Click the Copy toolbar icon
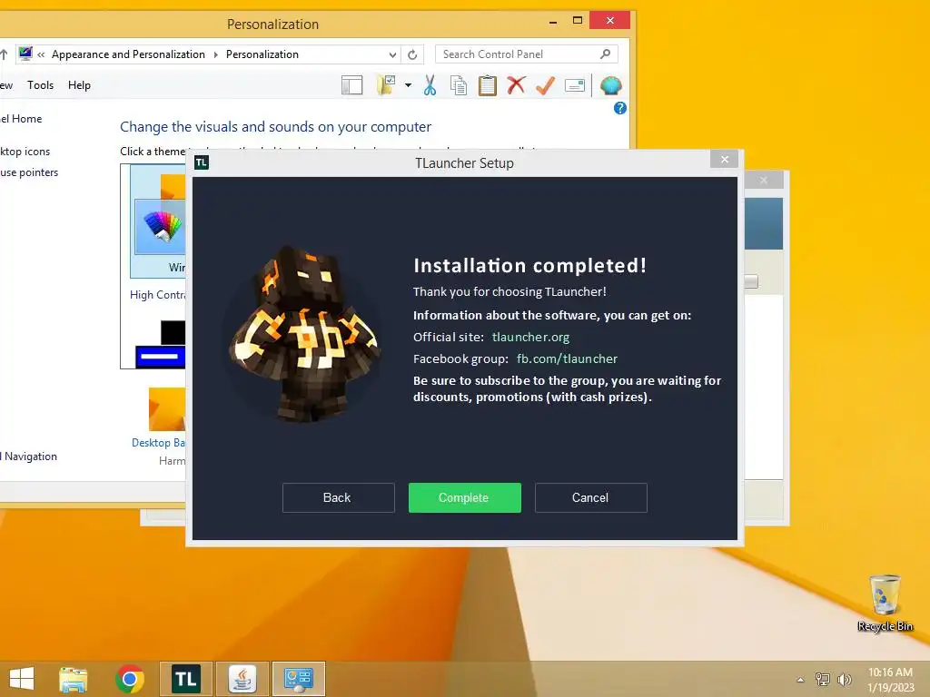 click(458, 85)
